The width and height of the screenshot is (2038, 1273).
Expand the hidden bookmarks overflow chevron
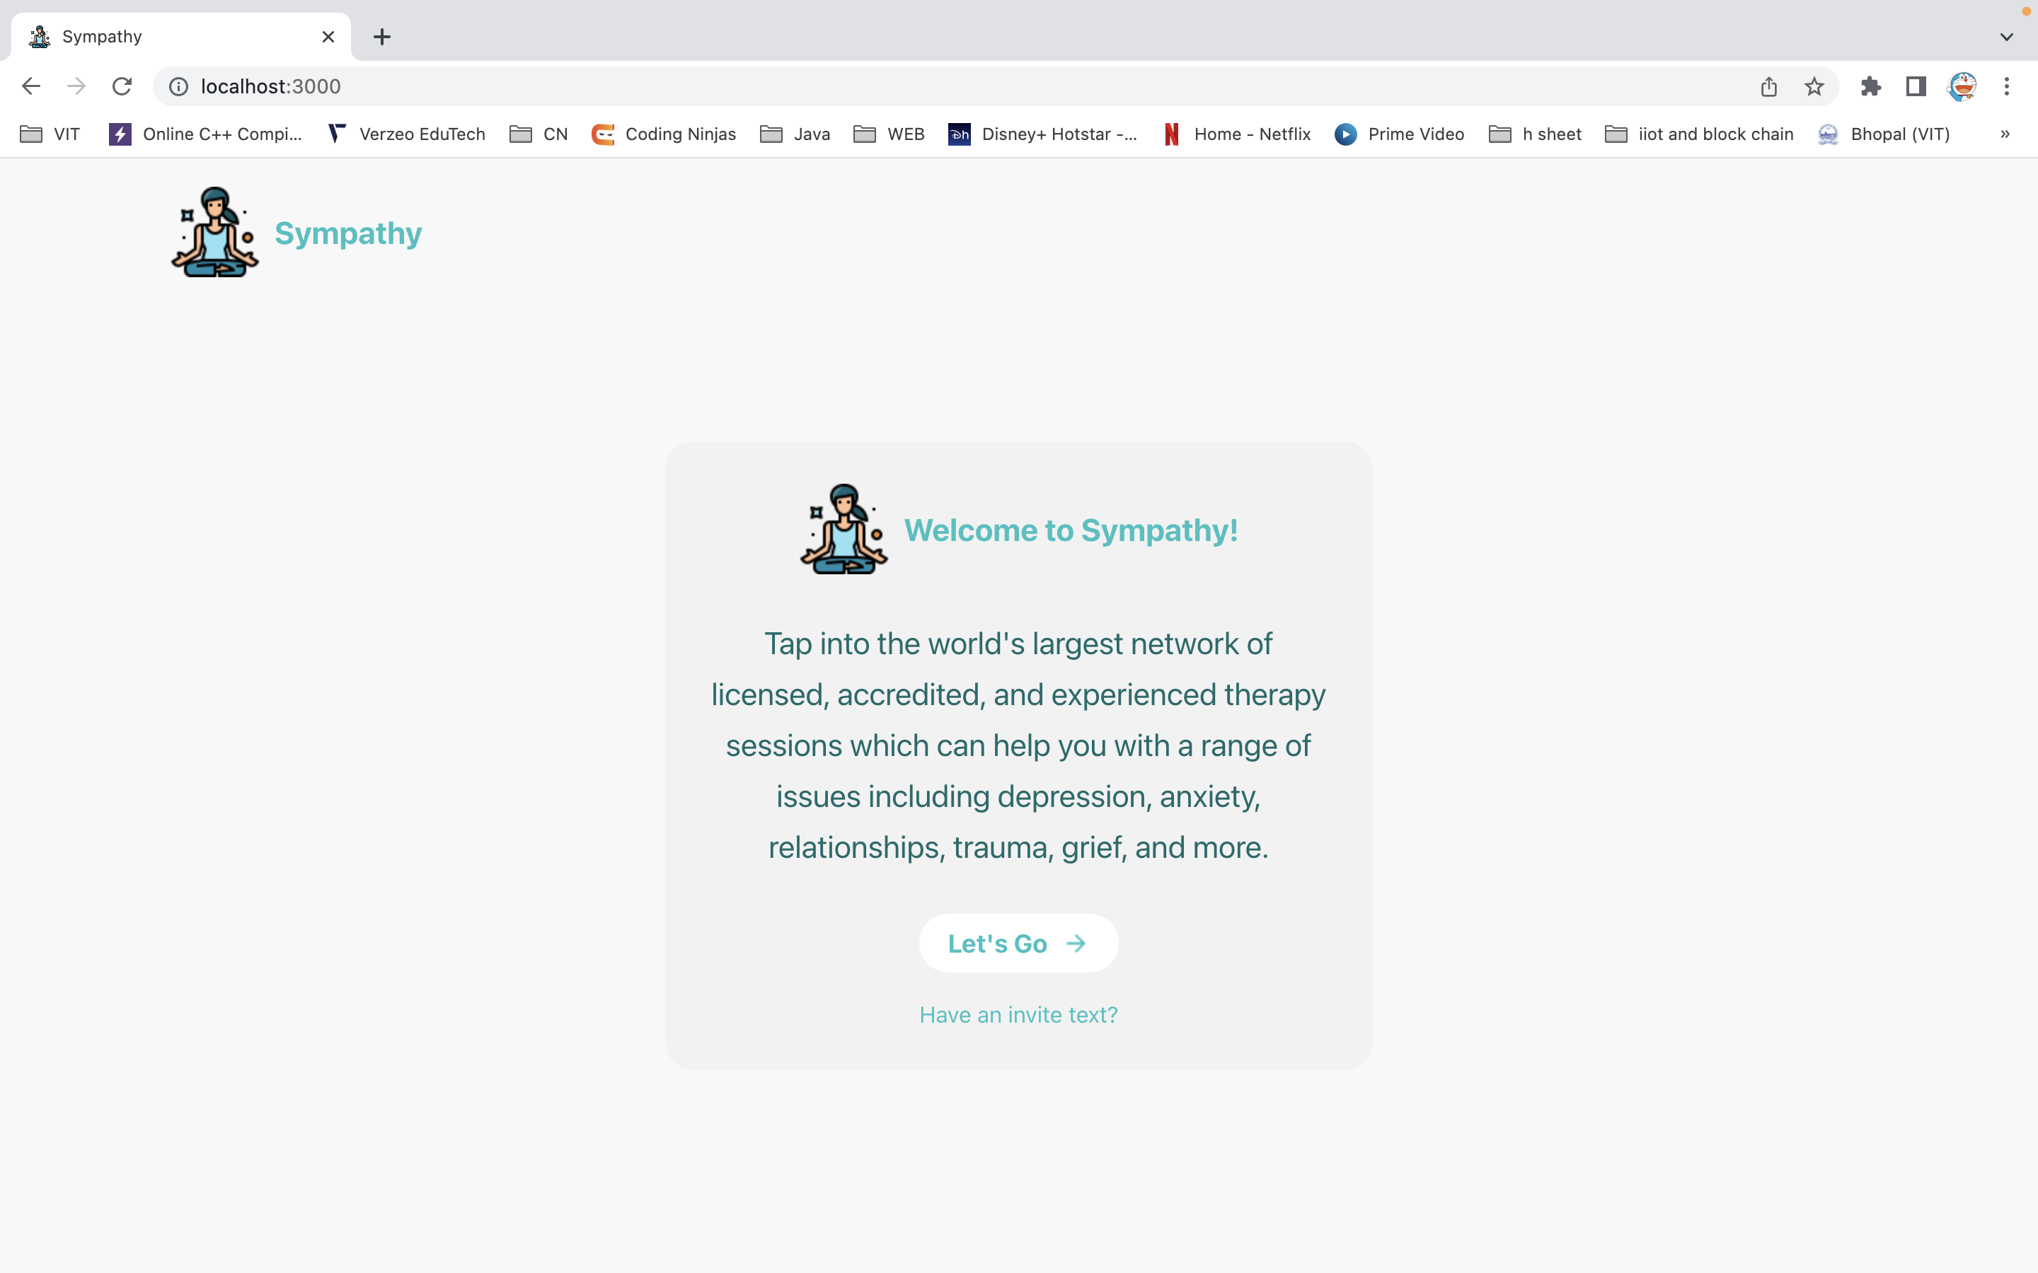tap(2005, 134)
